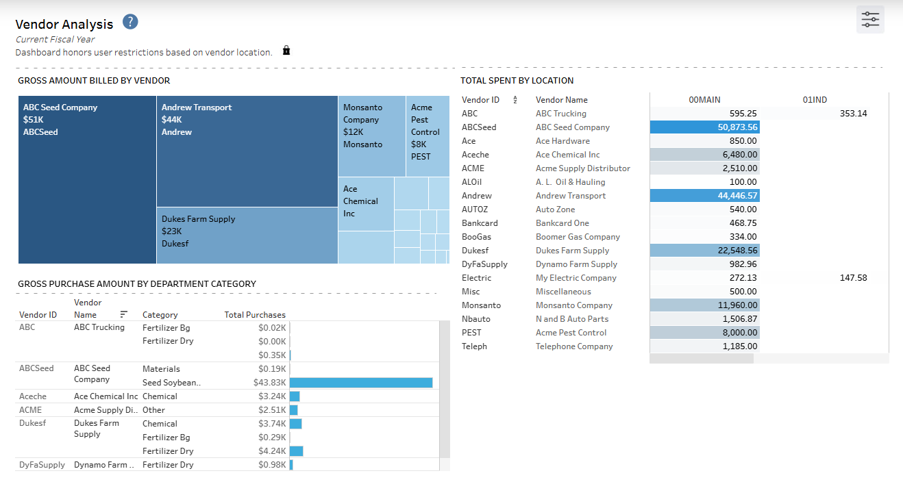Click the Dukesf vendor ID in the department table
The width and height of the screenshot is (903, 482).
click(33, 424)
